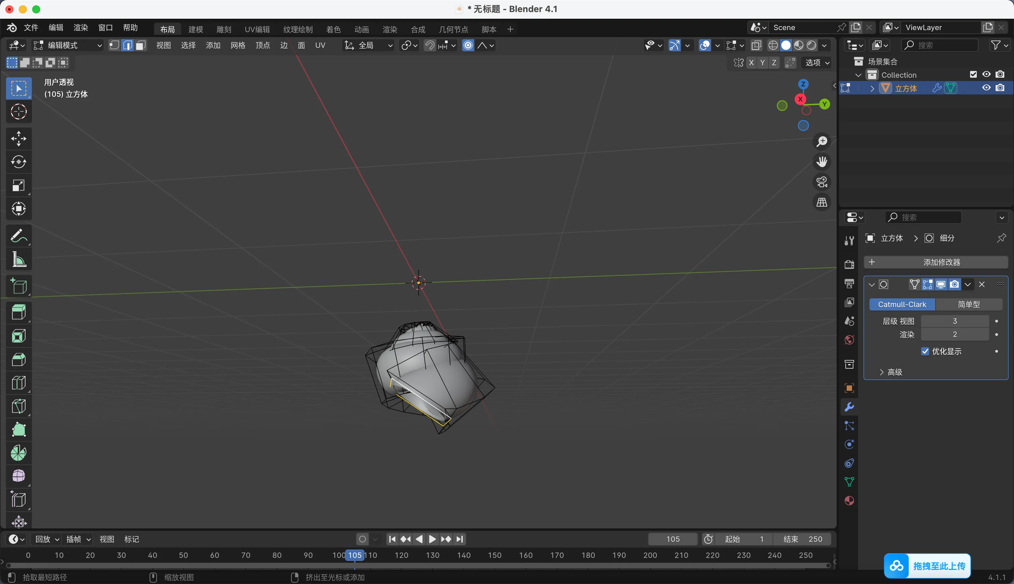
Task: Select the Measure ruler tool
Action: [18, 260]
